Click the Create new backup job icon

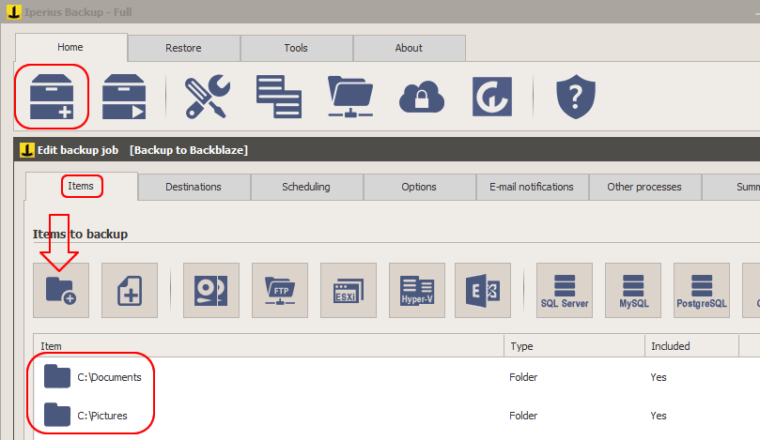click(52, 97)
